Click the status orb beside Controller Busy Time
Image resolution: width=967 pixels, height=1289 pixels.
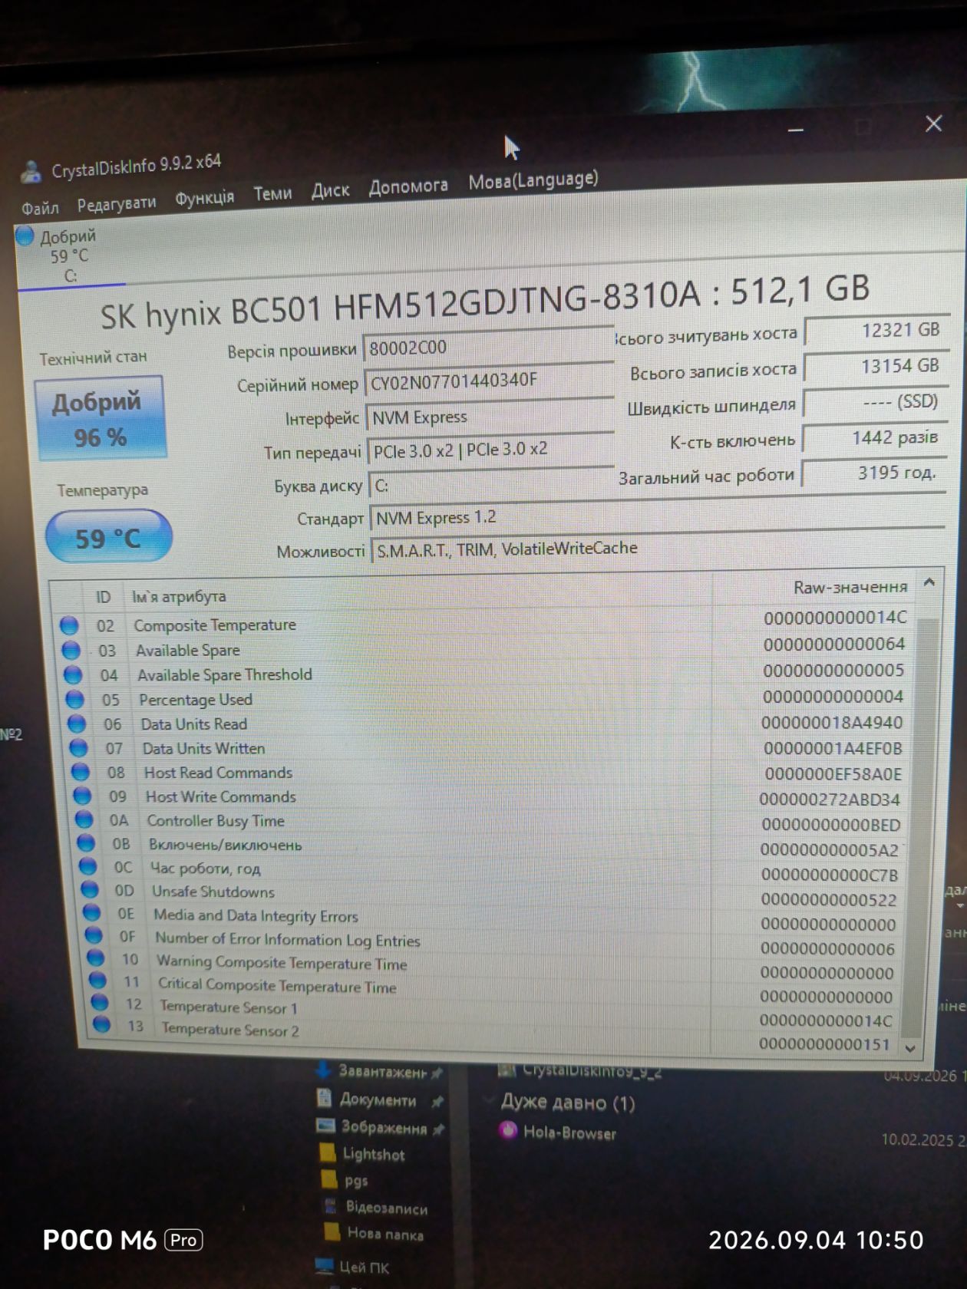[x=84, y=820]
